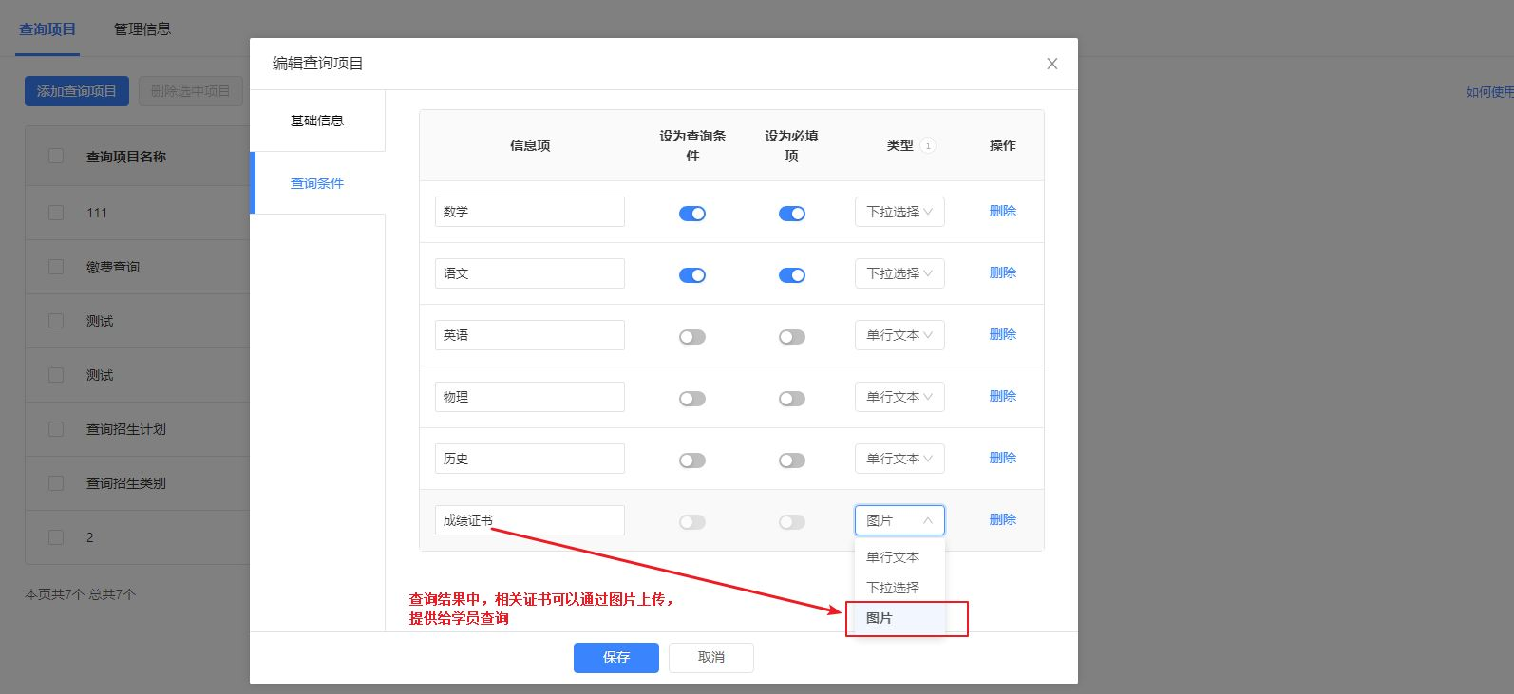Enable 设为必填项 for 历史
The image size is (1514, 694).
[x=792, y=460]
